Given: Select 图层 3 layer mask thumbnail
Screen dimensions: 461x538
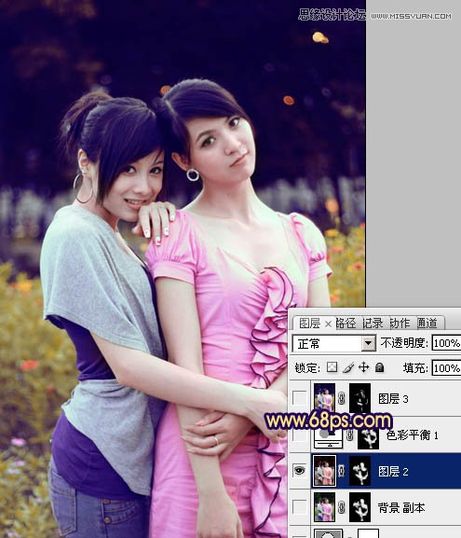Looking at the screenshot, I should point(359,398).
